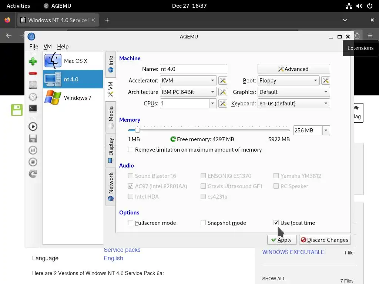The height and width of the screenshot is (284, 379).
Task: Expand Firefox list all tabs chevron
Action: coord(345,20)
